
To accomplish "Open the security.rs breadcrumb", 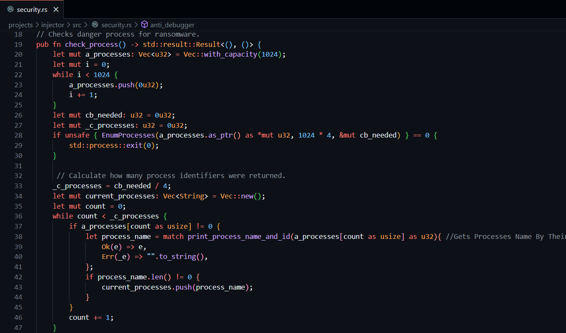I will (117, 25).
